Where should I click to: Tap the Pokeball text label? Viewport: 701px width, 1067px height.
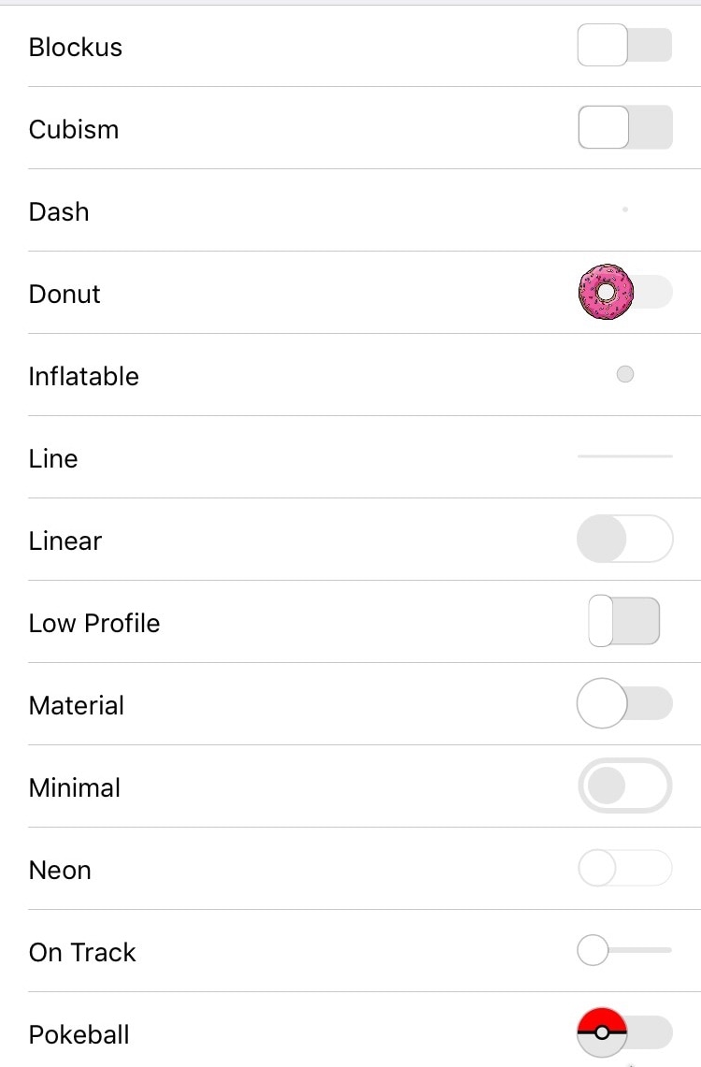point(79,1034)
